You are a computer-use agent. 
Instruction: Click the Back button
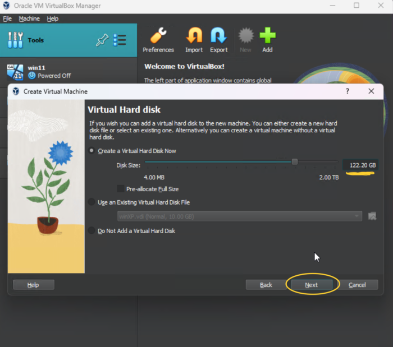tap(266, 285)
